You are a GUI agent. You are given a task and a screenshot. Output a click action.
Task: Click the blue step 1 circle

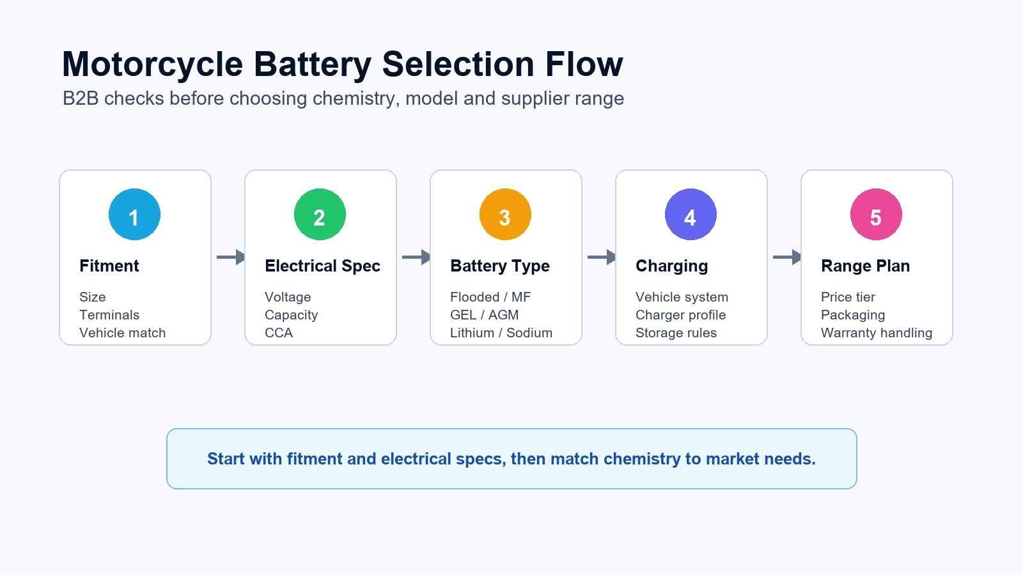tap(134, 215)
